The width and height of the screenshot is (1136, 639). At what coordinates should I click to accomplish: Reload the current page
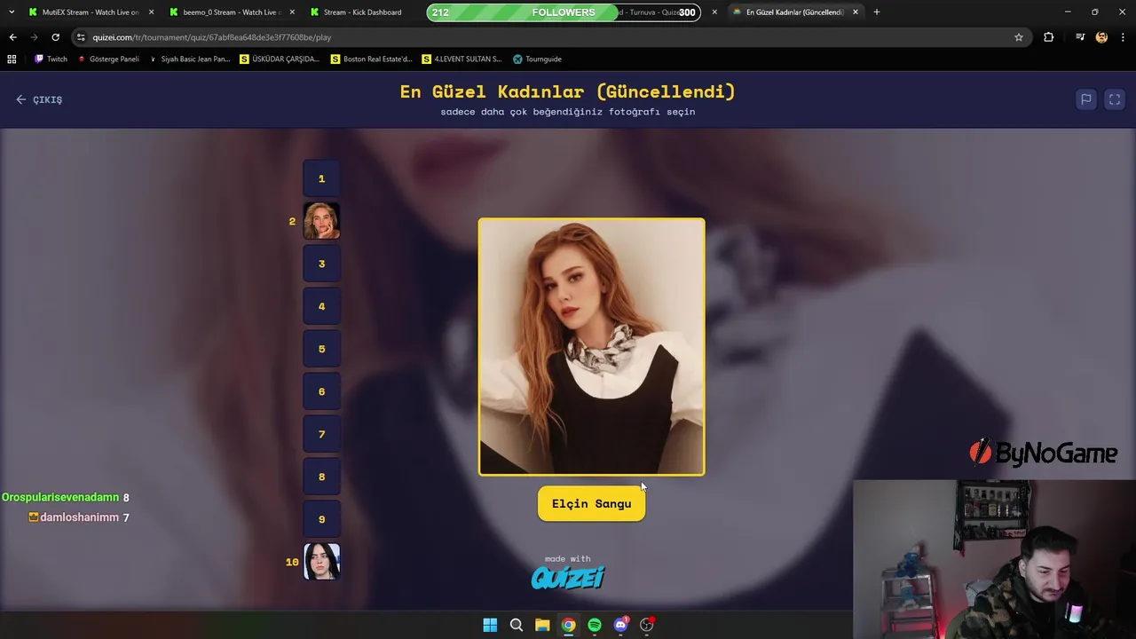[x=55, y=37]
